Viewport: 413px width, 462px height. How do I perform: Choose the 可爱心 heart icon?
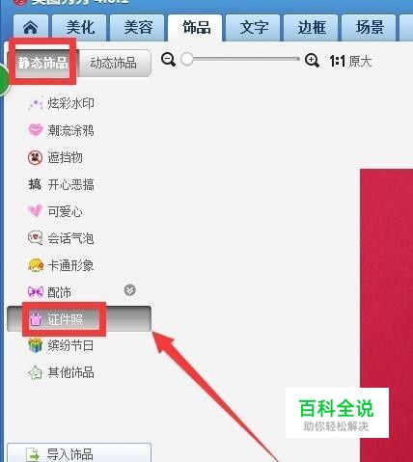36,211
